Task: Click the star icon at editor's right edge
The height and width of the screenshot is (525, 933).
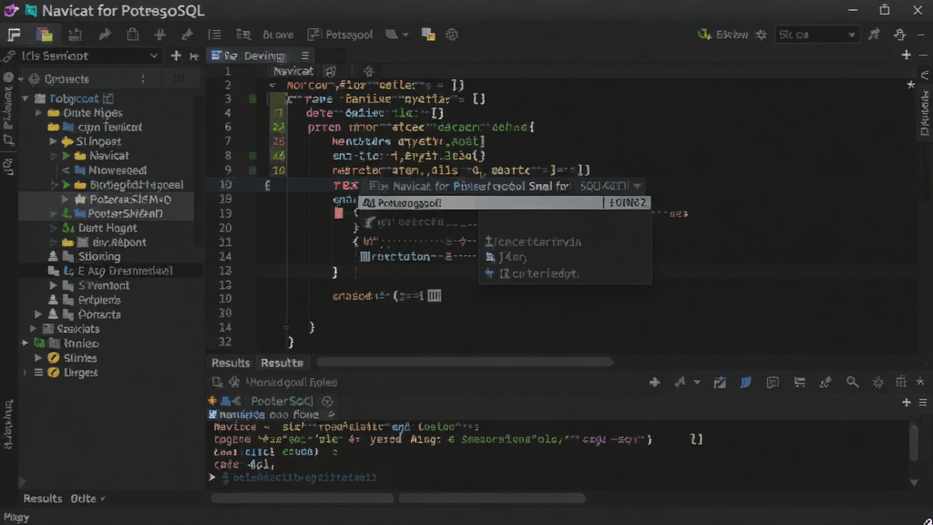Action: coord(910,85)
